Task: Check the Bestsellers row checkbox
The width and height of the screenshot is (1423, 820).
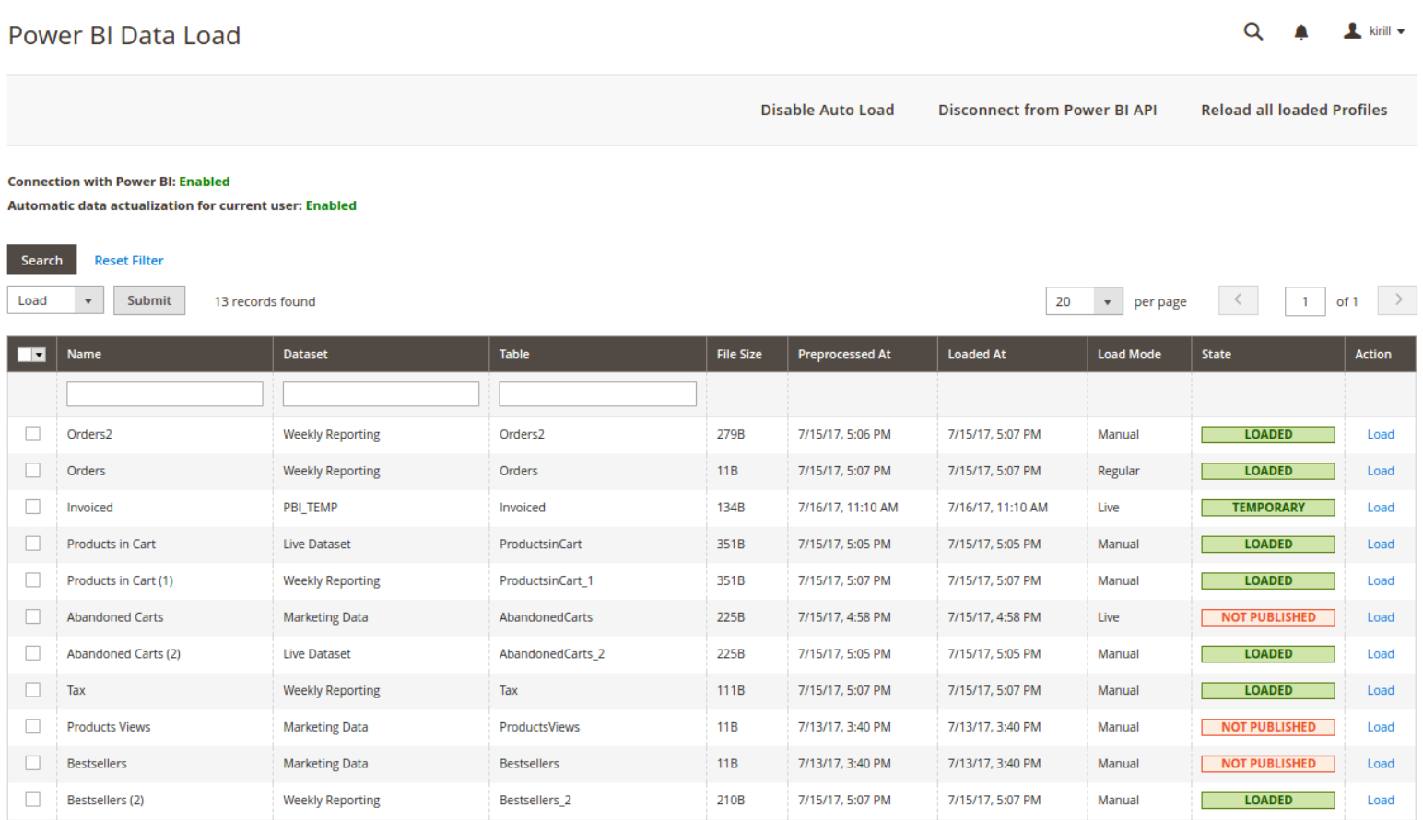Action: pyautogui.click(x=33, y=763)
